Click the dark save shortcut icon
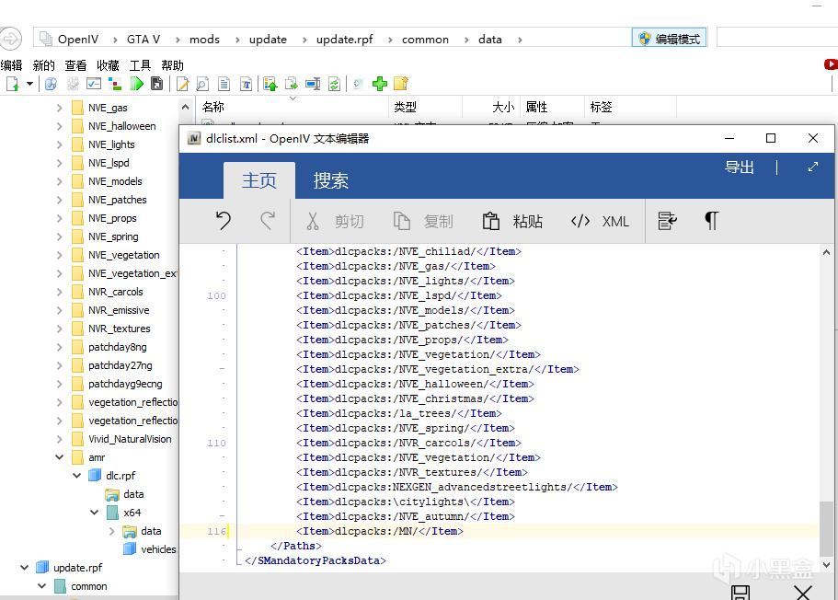 click(x=156, y=84)
